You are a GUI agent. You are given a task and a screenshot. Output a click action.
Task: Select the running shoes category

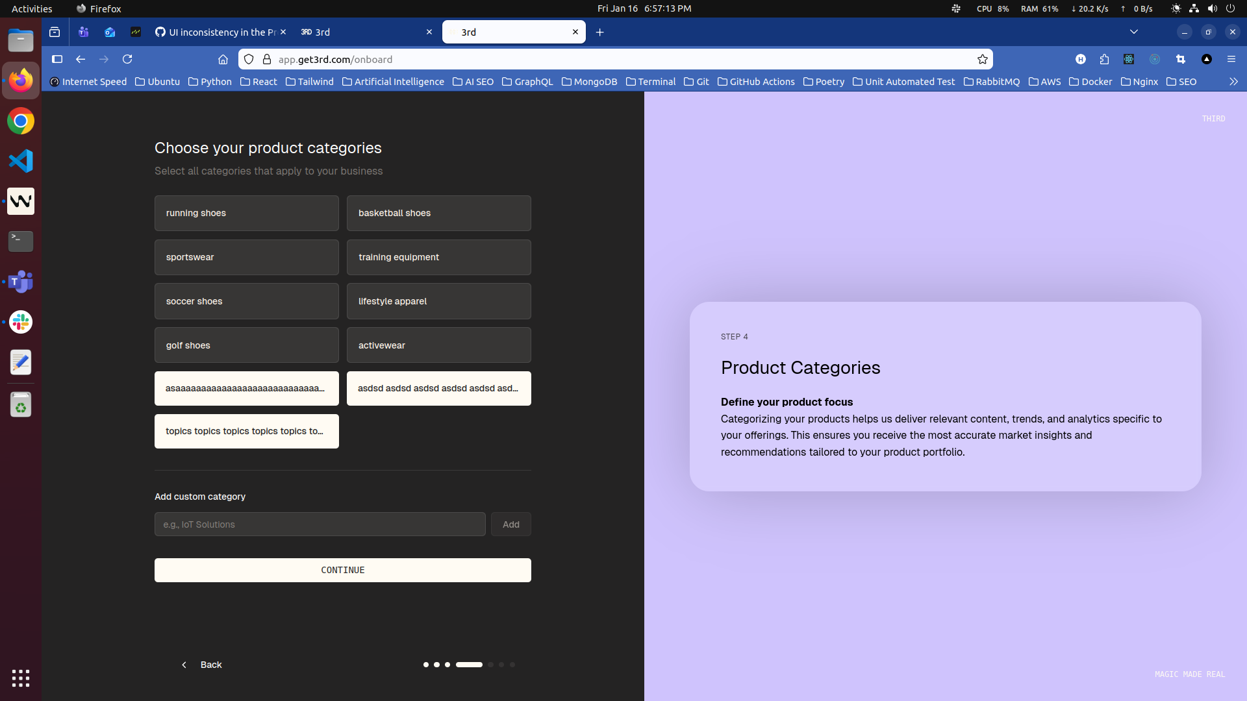[246, 213]
